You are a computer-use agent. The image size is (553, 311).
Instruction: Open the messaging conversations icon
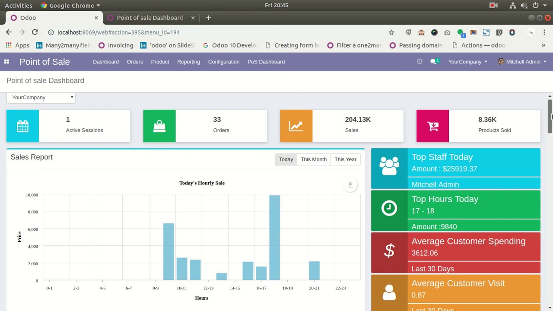pyautogui.click(x=433, y=61)
